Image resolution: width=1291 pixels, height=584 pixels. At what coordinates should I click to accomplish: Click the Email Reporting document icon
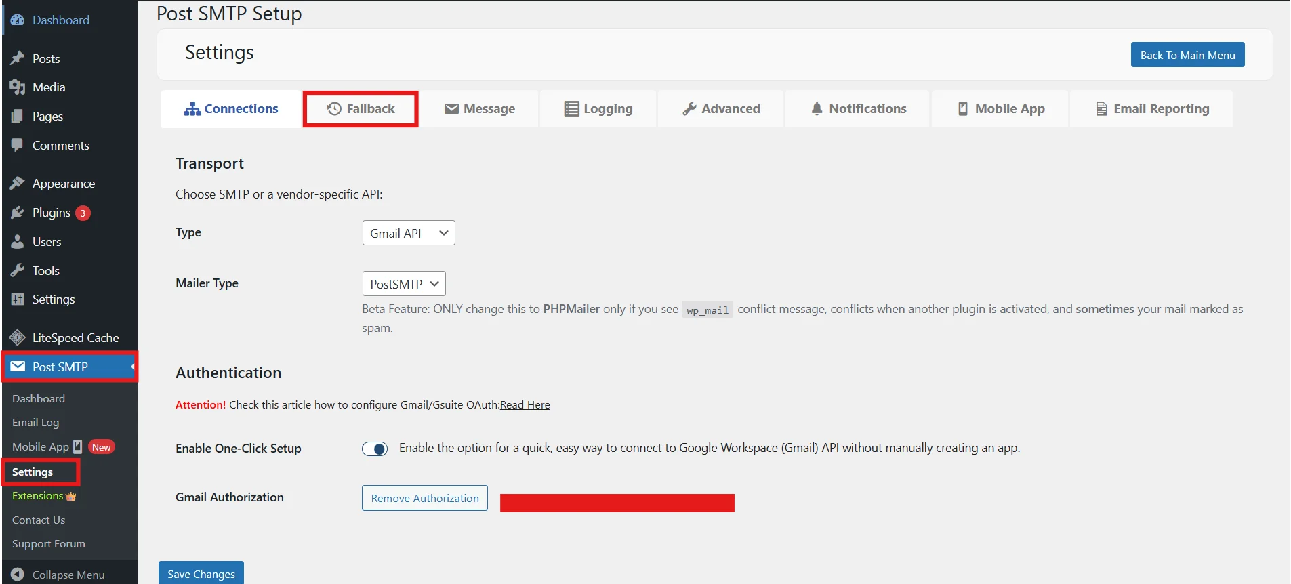coord(1102,109)
